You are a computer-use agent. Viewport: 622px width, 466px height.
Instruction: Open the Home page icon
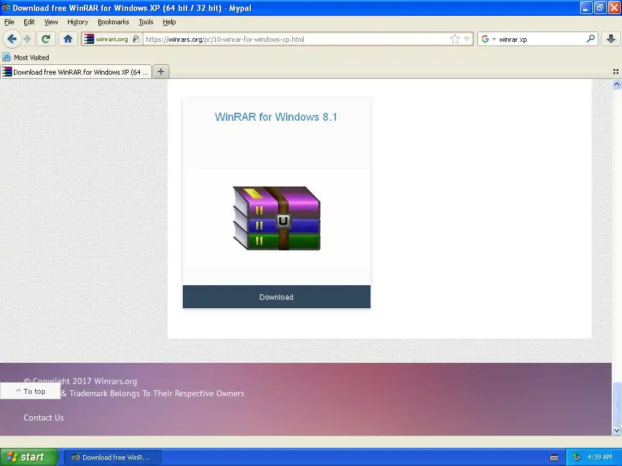(68, 39)
